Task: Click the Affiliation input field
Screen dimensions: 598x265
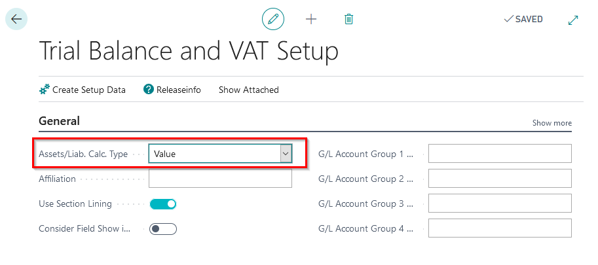Action: pyautogui.click(x=220, y=179)
